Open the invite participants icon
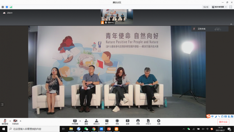Viewport: 234px width, 132px height. pyautogui.click(x=86, y=122)
